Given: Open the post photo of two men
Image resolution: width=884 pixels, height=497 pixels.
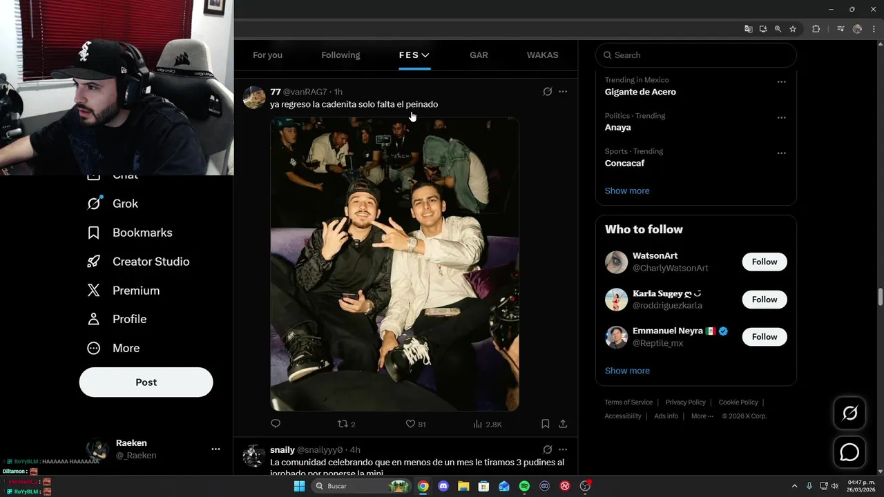Looking at the screenshot, I should tap(394, 264).
